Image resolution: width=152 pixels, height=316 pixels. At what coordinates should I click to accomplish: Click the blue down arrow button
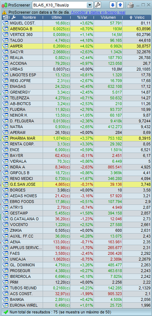113,5
